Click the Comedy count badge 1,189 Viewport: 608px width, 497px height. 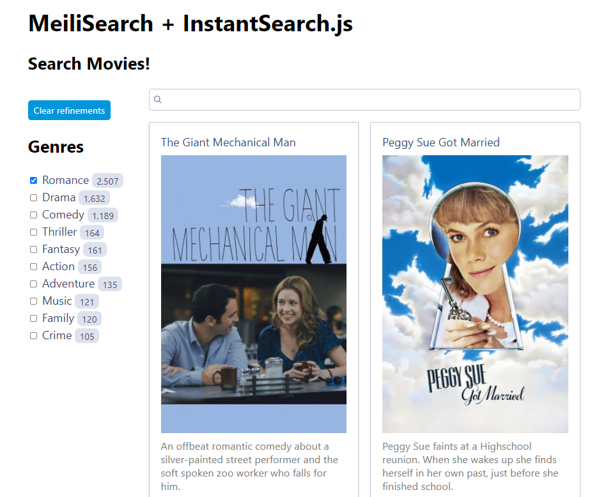(x=103, y=215)
